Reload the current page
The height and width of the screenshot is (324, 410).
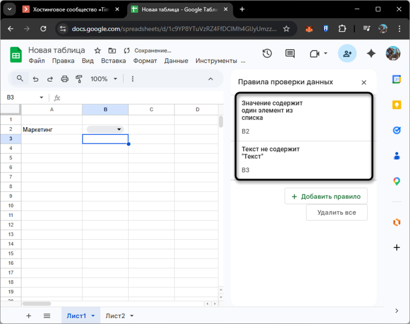coord(43,29)
